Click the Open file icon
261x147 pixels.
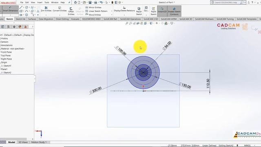pyautogui.click(x=84, y=2)
